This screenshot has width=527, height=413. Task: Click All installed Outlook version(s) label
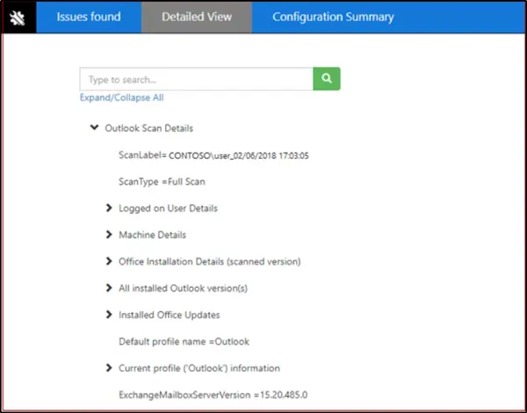pos(184,288)
